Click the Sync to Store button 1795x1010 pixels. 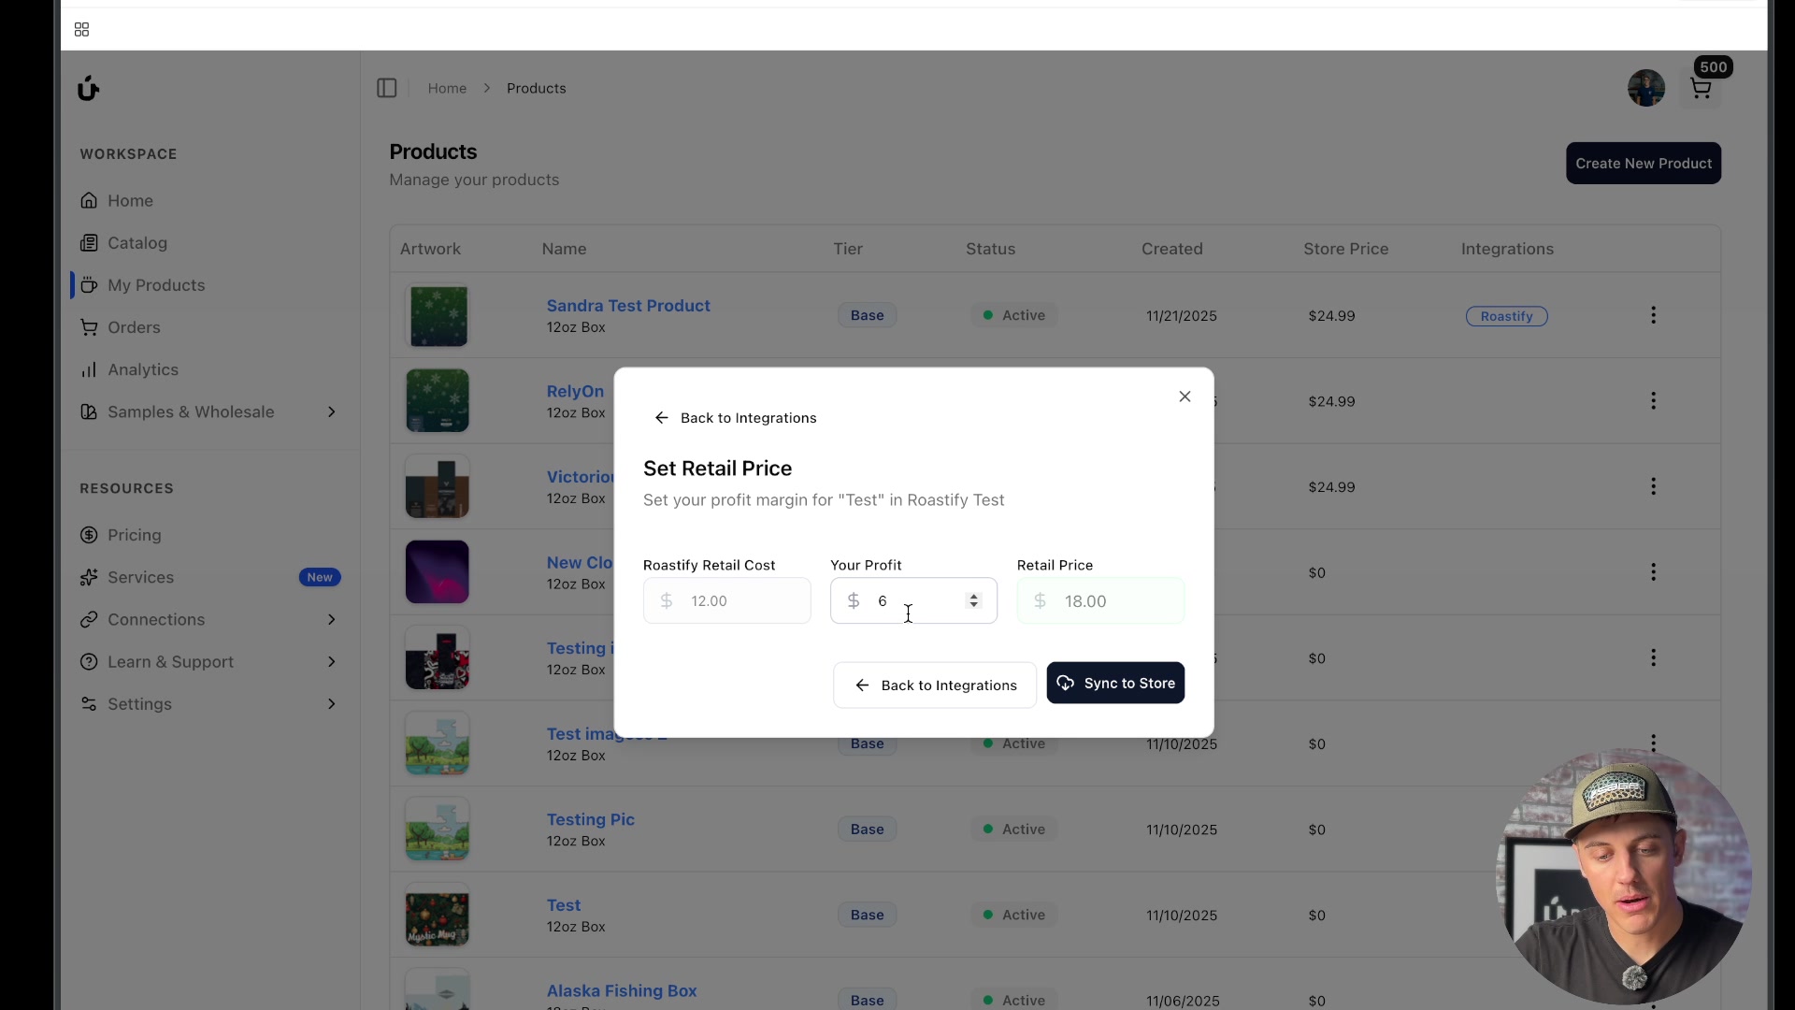[x=1114, y=684]
